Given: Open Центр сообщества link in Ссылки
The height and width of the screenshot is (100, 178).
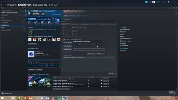Looking at the screenshot, I should 125,29.
